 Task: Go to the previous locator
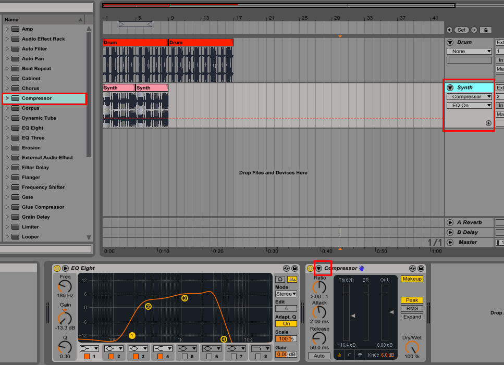pyautogui.click(x=449, y=30)
